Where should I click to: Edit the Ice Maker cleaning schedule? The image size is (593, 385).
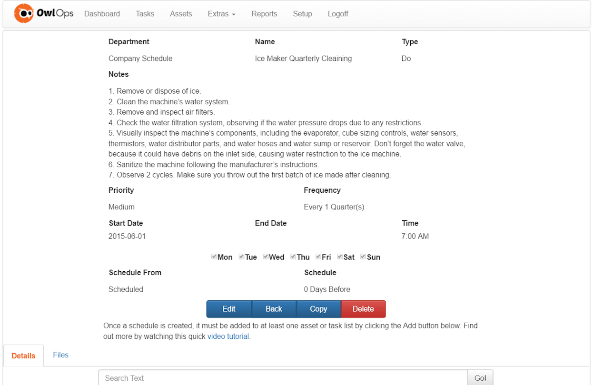229,309
